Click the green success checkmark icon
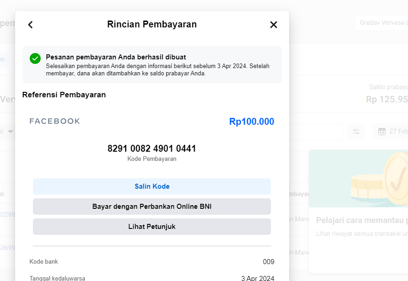 click(x=35, y=58)
